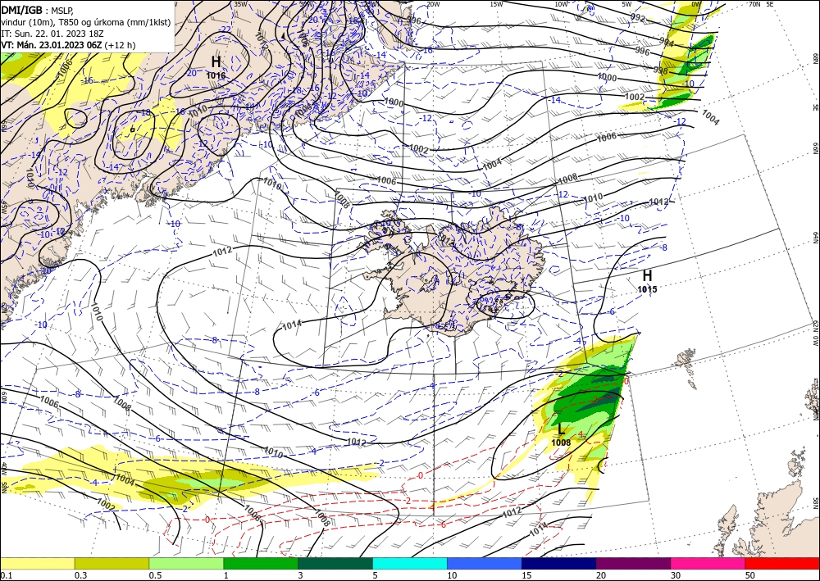This screenshot has height=581, width=820.
Task: Click the '994' isobar label
Action: click(666, 41)
